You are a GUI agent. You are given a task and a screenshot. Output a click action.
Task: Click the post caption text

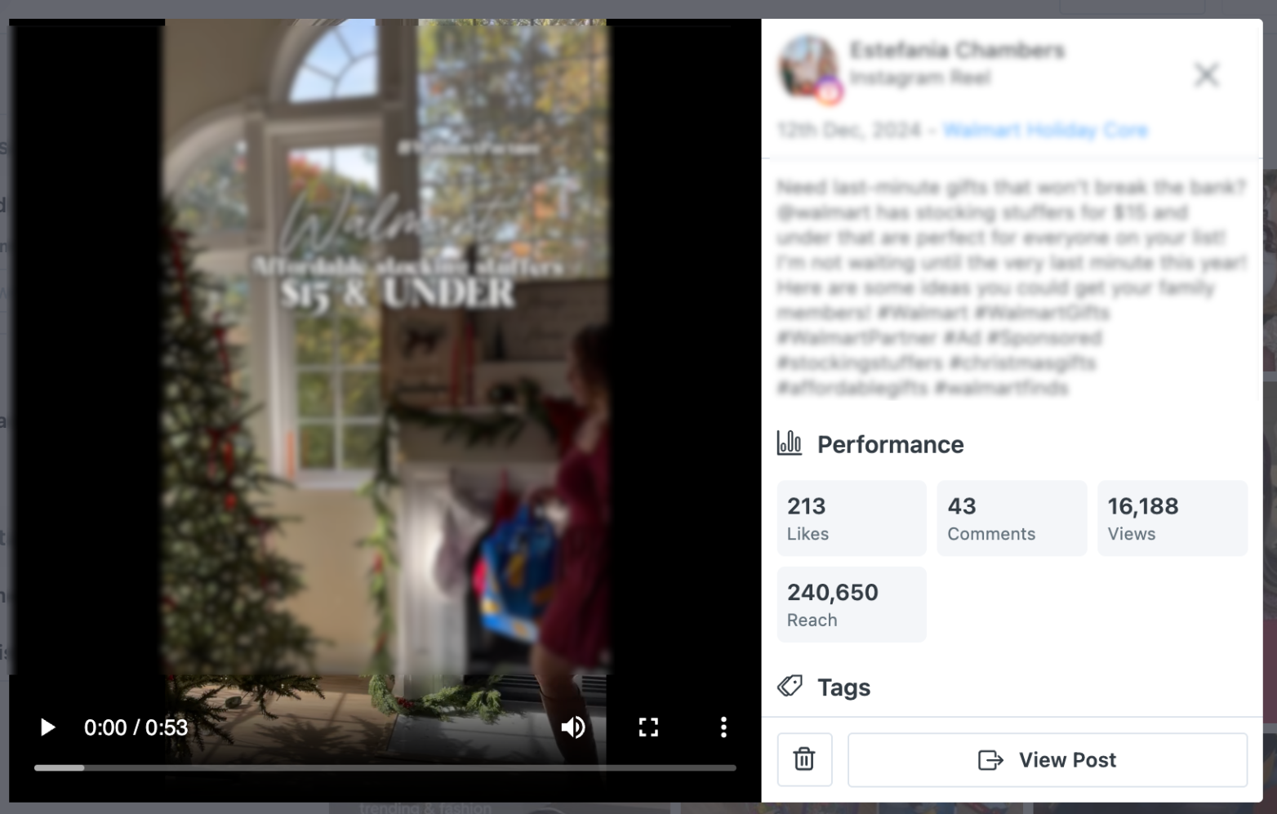coord(1012,287)
